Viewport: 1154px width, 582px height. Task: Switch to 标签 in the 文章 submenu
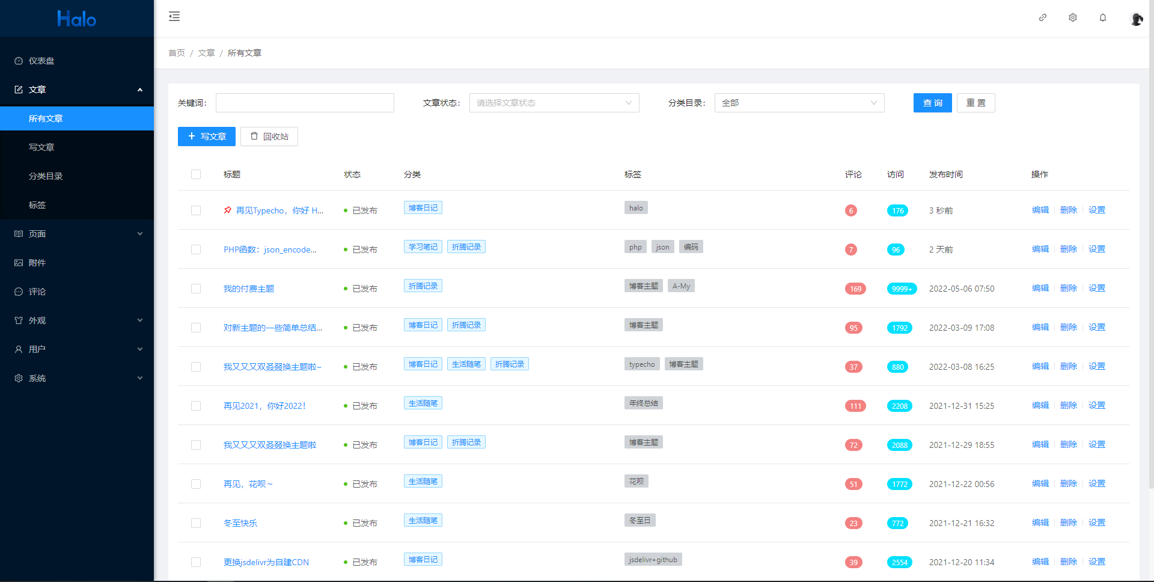tap(37, 205)
